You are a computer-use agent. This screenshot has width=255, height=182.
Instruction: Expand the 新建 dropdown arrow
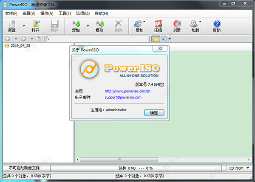24,26
